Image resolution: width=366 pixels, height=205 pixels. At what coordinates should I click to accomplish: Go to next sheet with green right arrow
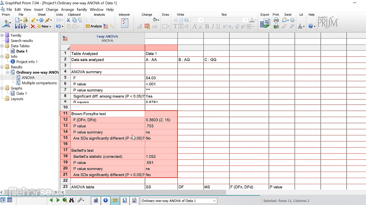point(58,200)
